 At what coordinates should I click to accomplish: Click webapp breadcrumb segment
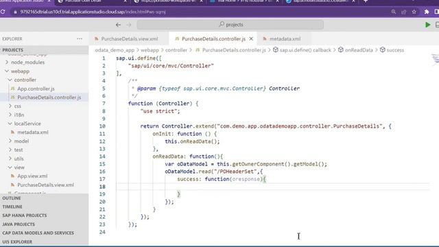(150, 50)
